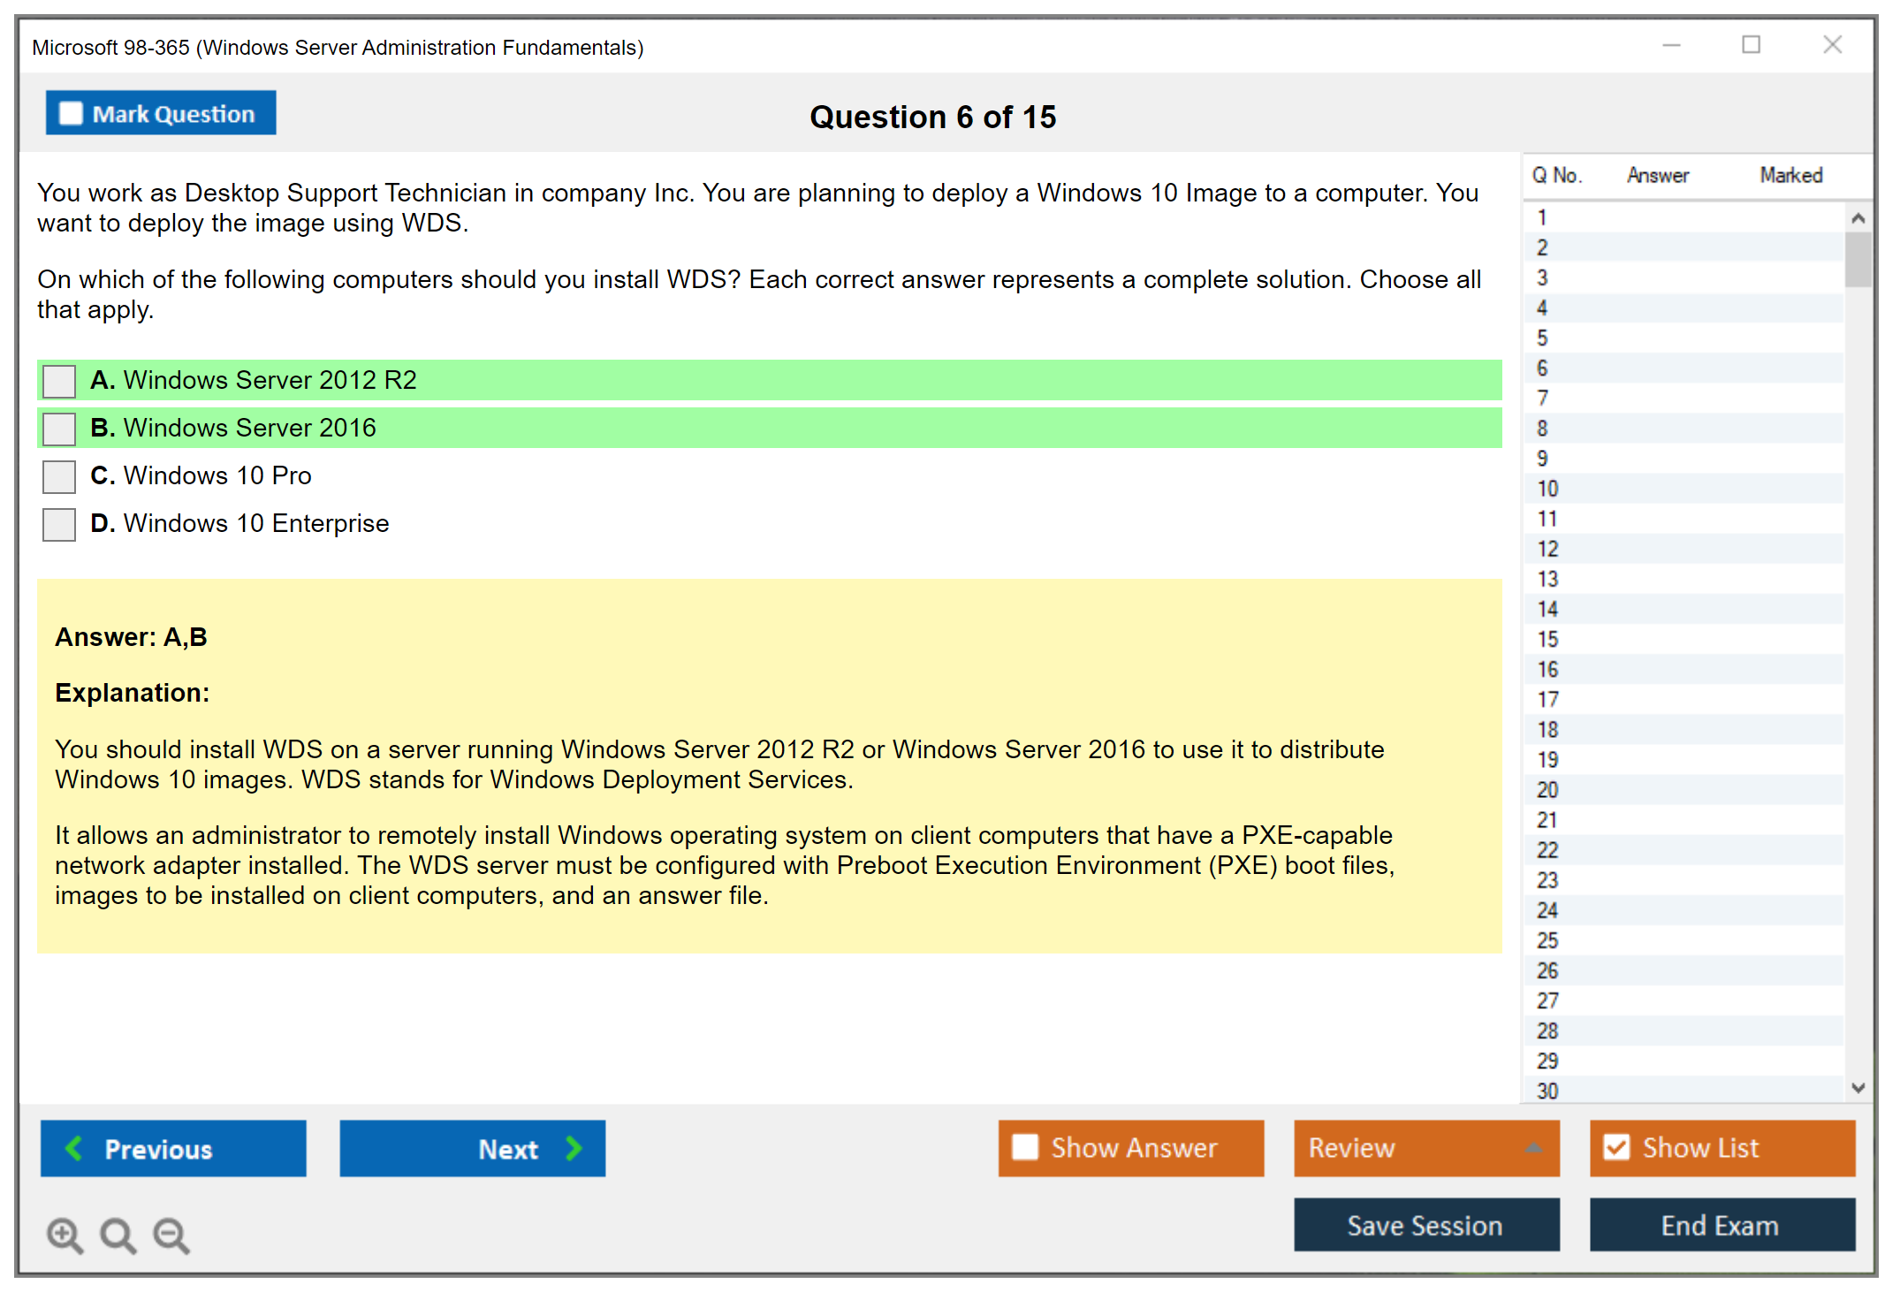Click the green left arrow on Previous

[x=74, y=1148]
